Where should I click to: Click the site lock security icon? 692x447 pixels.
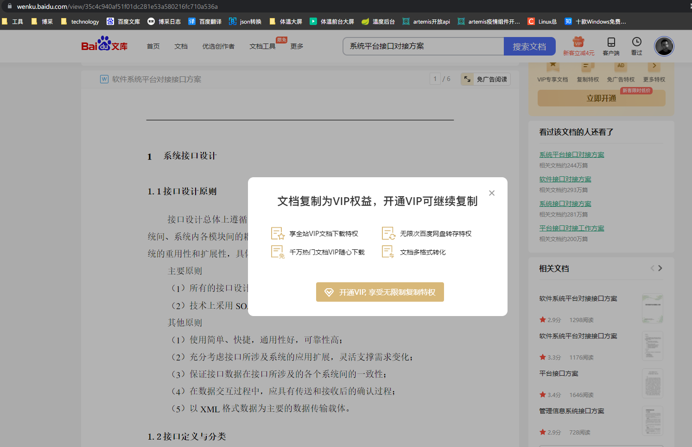click(9, 6)
